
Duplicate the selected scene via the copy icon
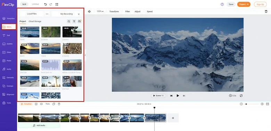[x=54, y=104]
